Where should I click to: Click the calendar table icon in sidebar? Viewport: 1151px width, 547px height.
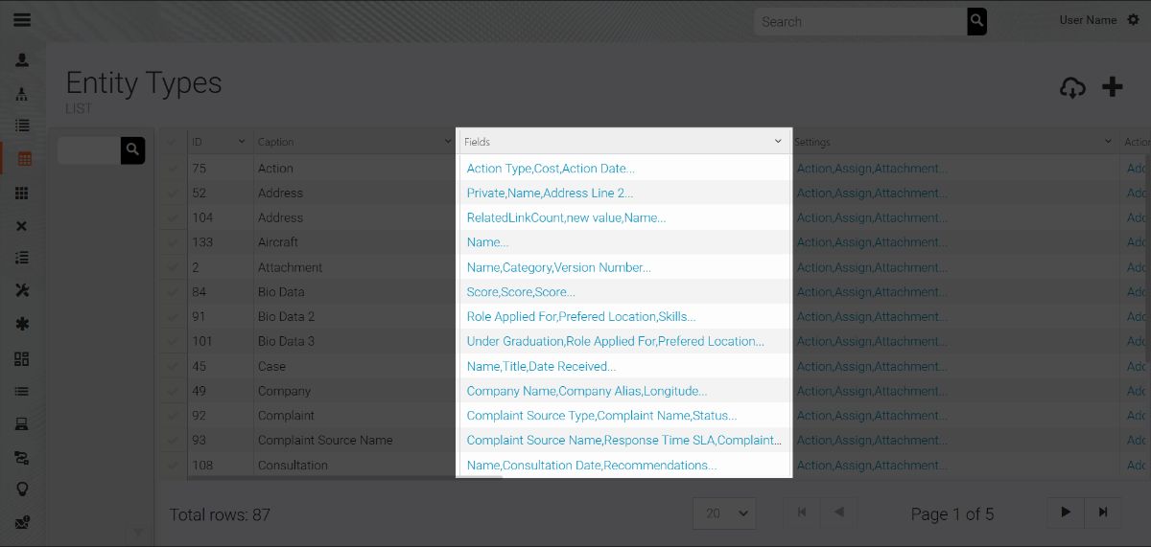23,159
